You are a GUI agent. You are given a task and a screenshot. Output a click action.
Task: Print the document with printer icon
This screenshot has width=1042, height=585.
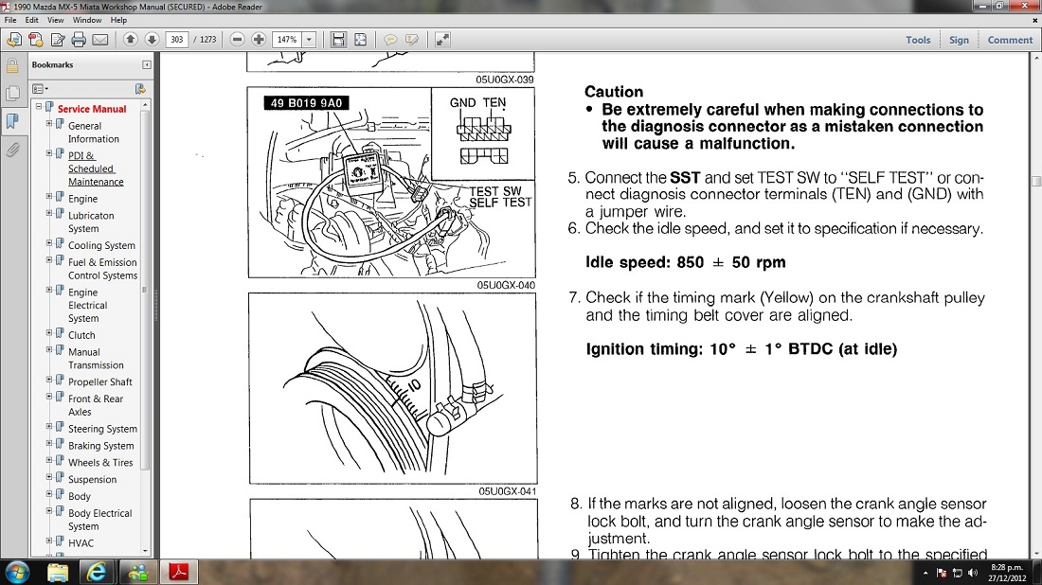[79, 40]
